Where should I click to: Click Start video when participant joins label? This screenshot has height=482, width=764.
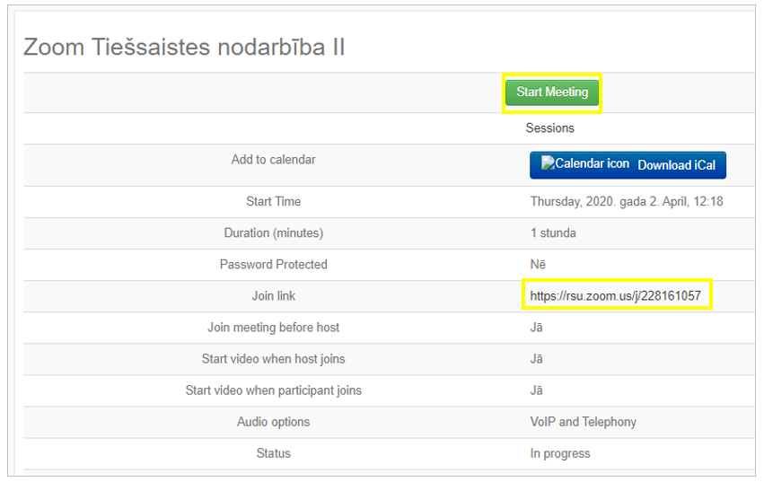pos(273,390)
